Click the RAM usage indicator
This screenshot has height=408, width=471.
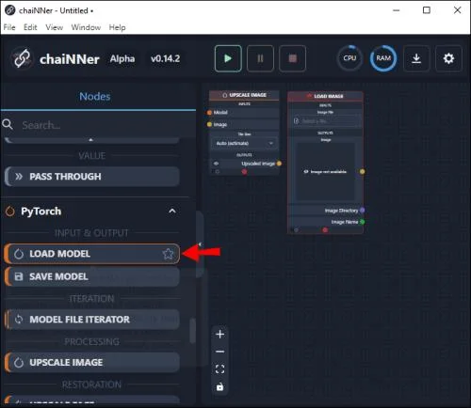coord(383,58)
